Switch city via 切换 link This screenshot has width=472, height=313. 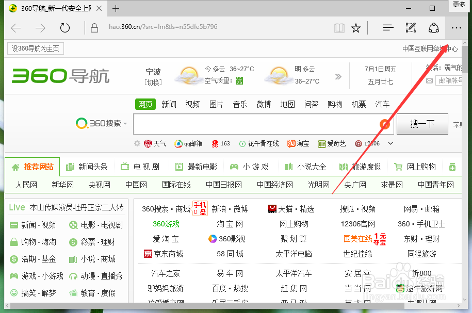coord(153,82)
